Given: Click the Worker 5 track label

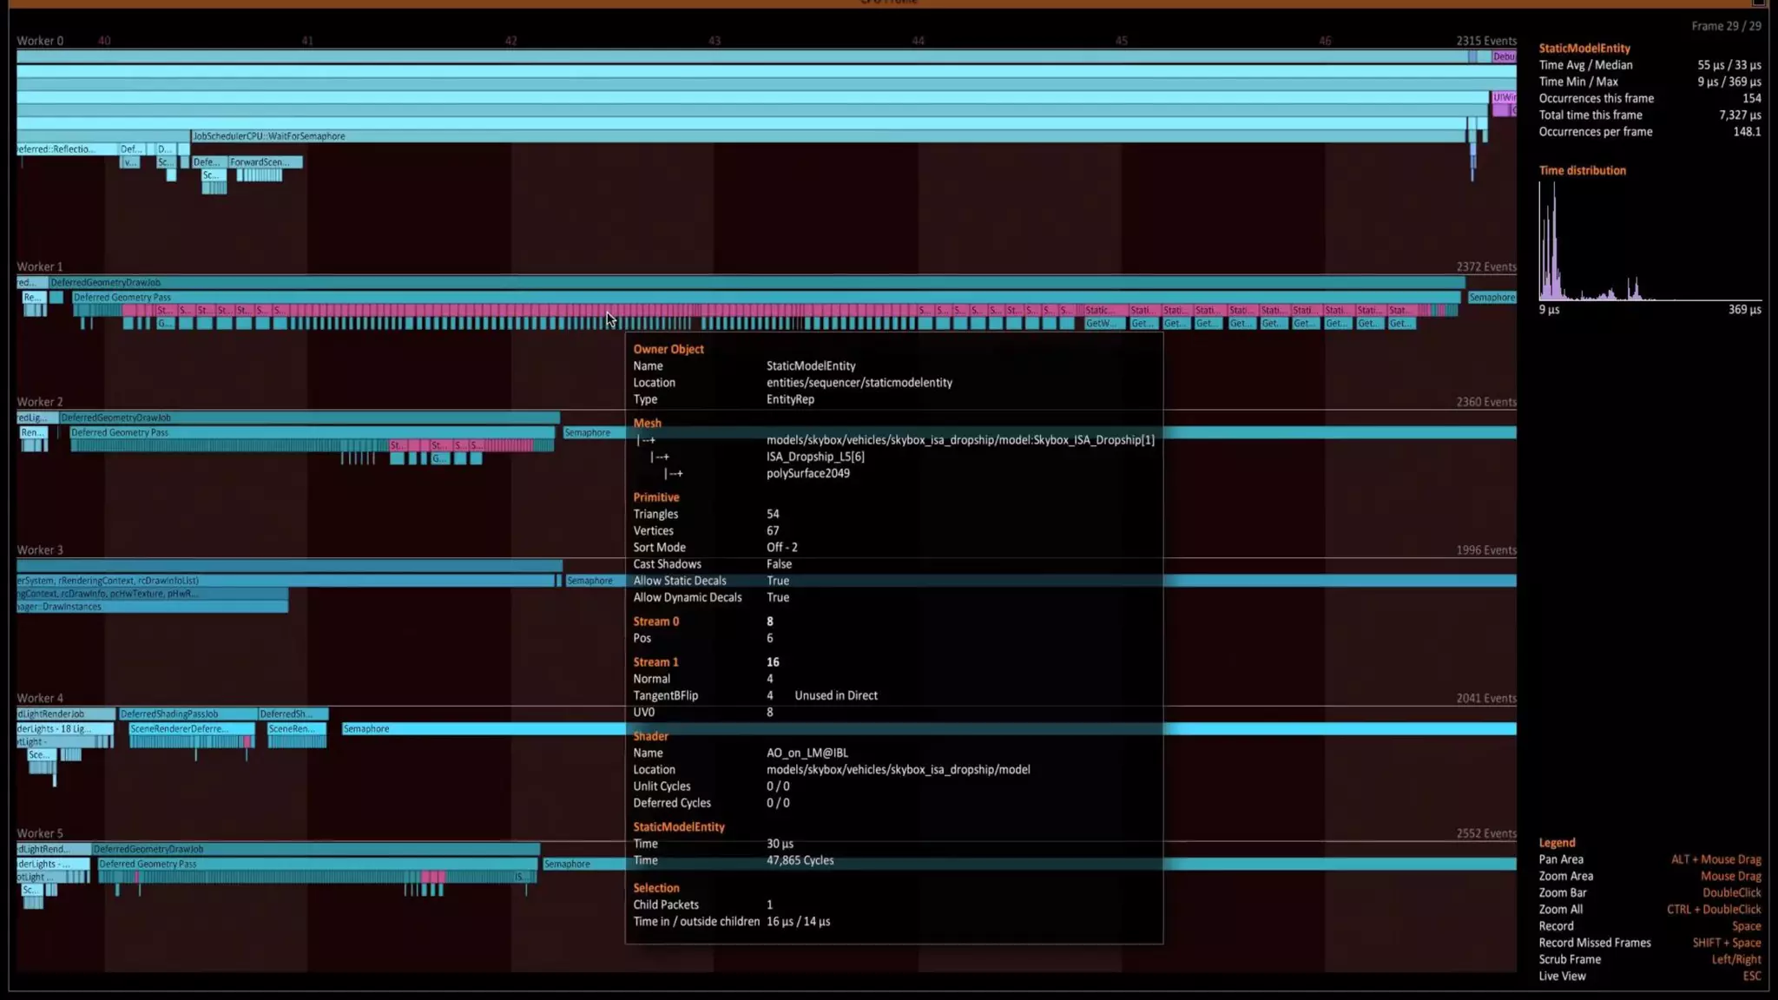Looking at the screenshot, I should tap(40, 833).
